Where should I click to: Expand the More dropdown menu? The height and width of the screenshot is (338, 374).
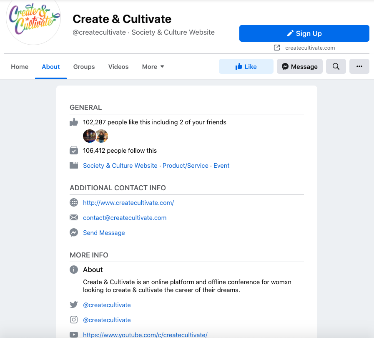pos(153,67)
